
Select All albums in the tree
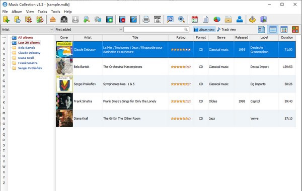(x=26, y=38)
